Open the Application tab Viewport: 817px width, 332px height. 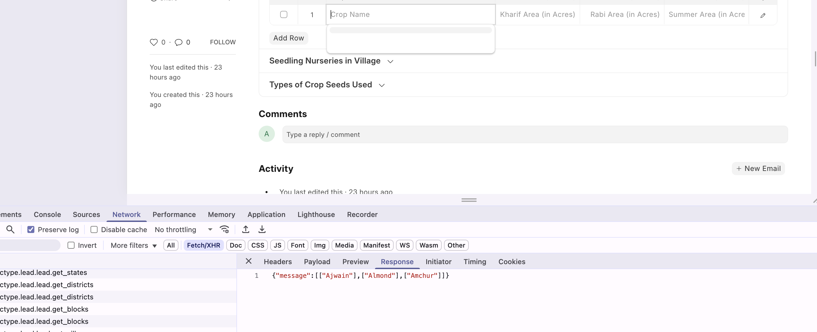[266, 214]
